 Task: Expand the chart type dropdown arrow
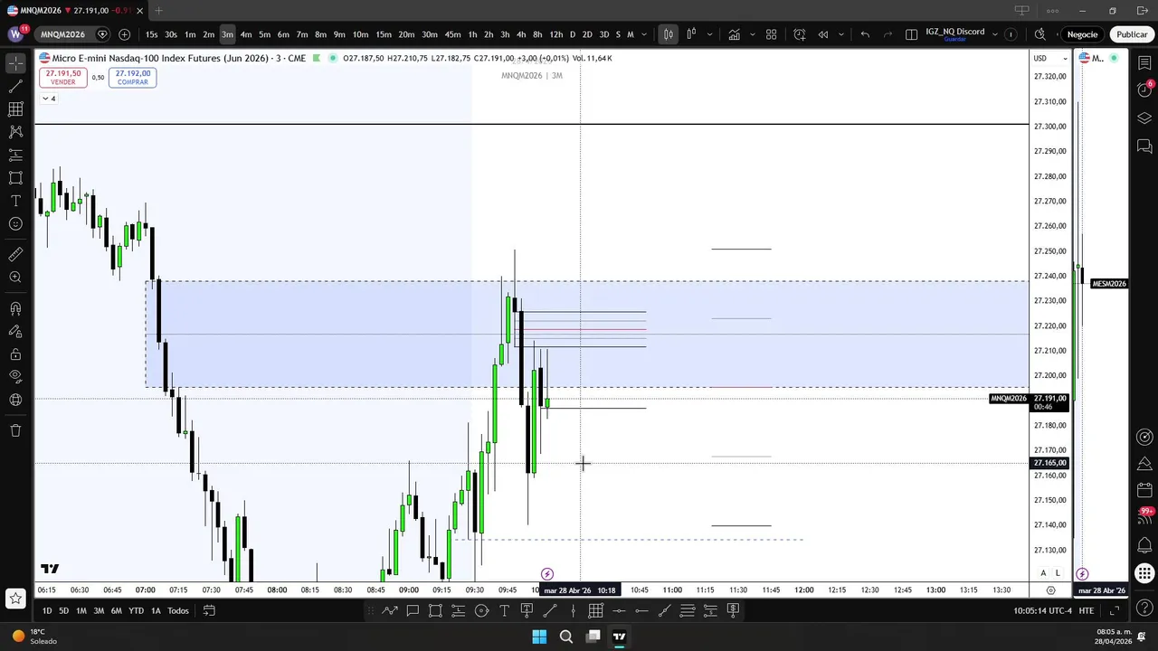coord(709,34)
